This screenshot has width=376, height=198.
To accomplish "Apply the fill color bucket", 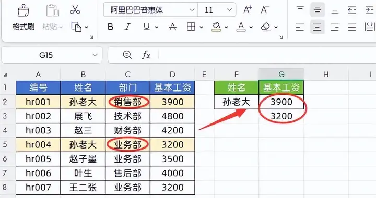I will click(x=216, y=27).
